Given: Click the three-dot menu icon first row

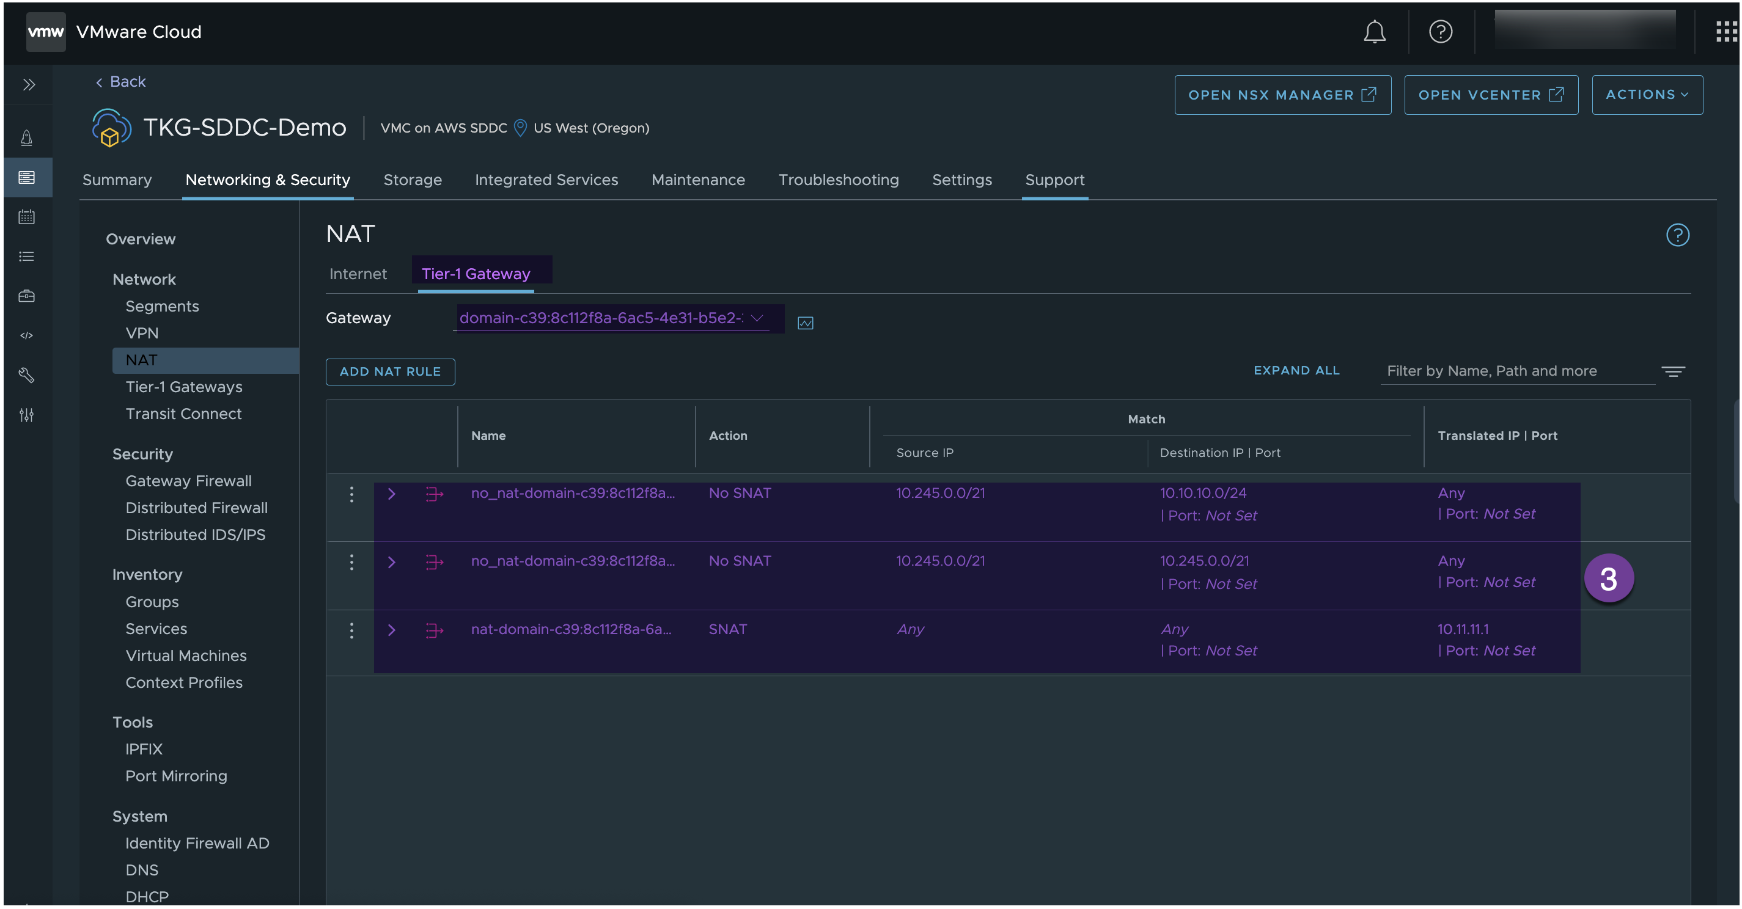Looking at the screenshot, I should point(351,494).
